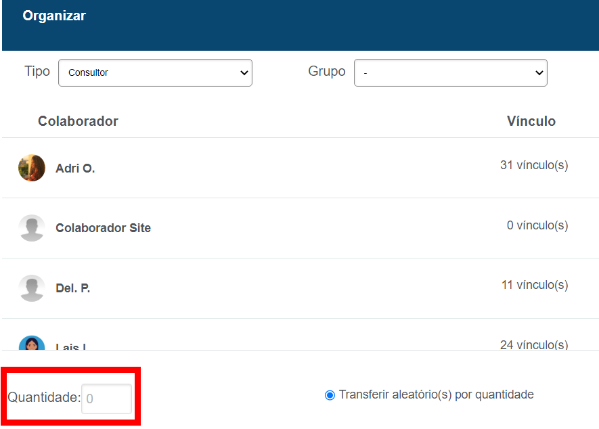Click the Lais avatar icon
599x429 pixels.
pyautogui.click(x=32, y=343)
